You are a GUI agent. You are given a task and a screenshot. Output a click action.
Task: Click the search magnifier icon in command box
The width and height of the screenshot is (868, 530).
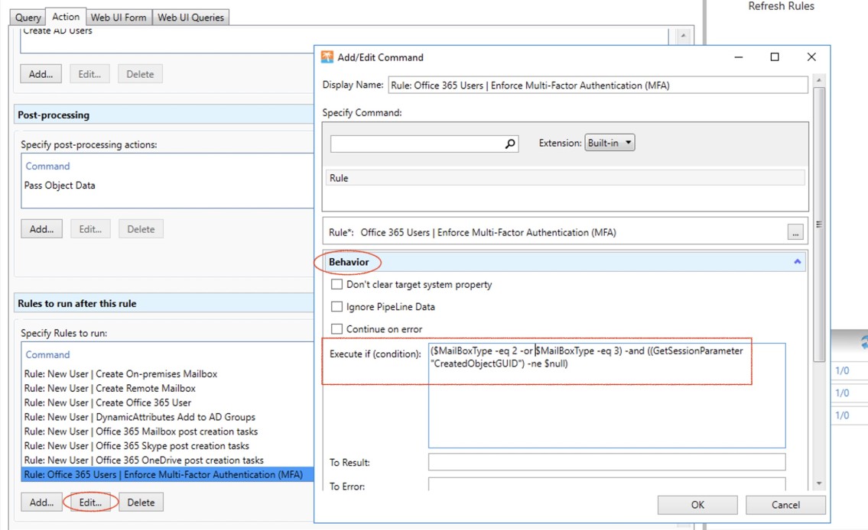[510, 144]
